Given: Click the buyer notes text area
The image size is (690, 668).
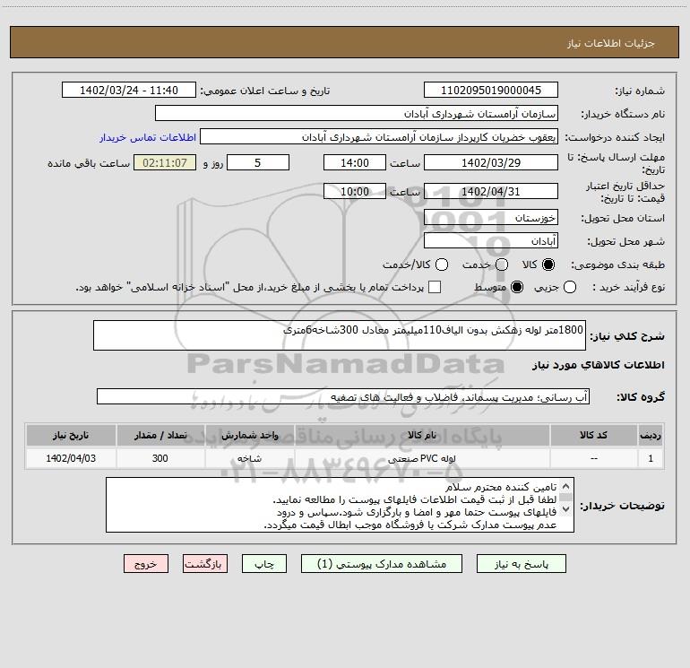Looking at the screenshot, I should pos(340,505).
